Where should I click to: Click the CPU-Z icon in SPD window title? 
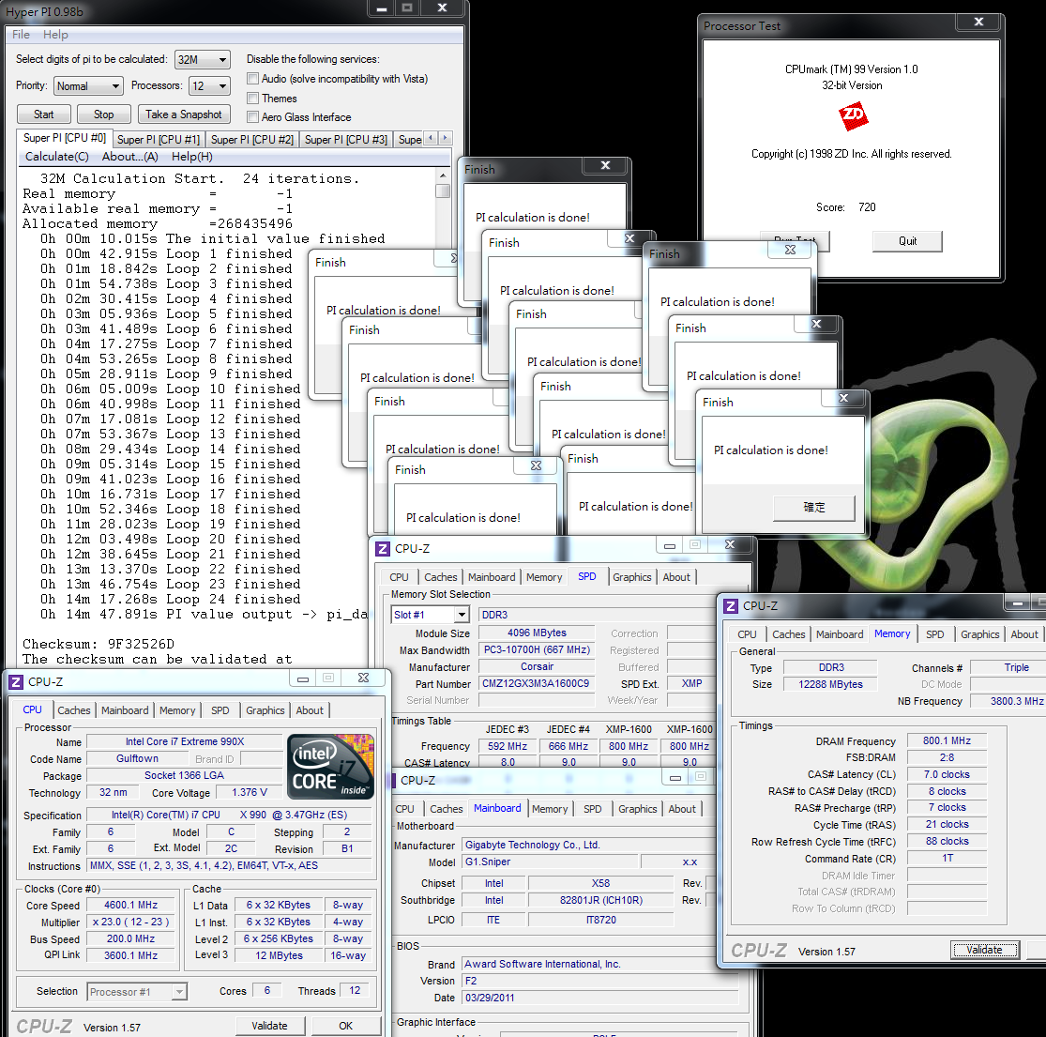[382, 548]
